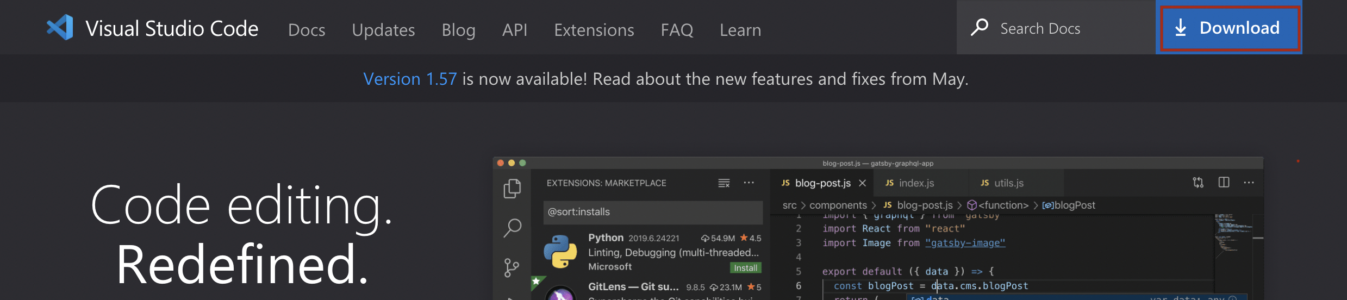Switch to the blog-post.js tab

[x=822, y=183]
